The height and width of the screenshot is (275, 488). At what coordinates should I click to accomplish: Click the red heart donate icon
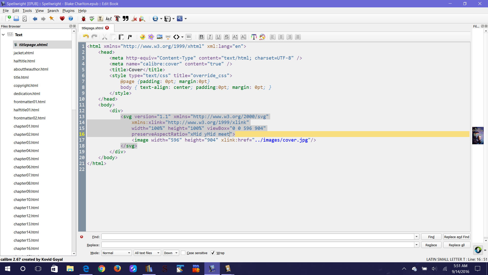point(62,19)
